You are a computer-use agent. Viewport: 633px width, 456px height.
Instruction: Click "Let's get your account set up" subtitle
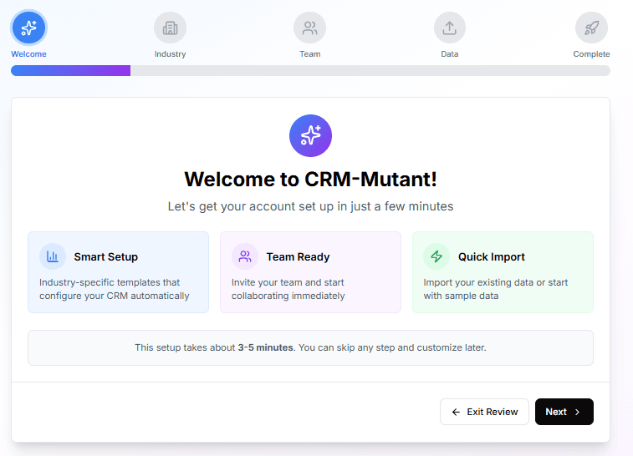[310, 206]
